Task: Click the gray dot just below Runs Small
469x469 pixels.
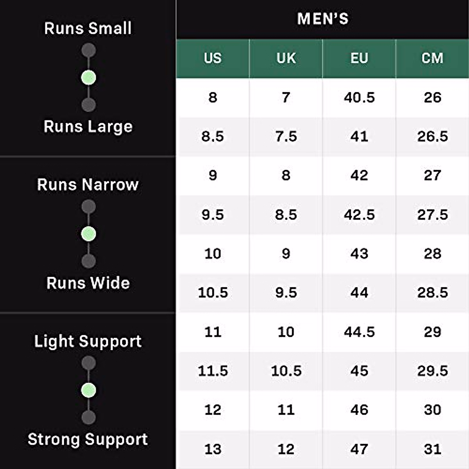Action: tap(89, 50)
